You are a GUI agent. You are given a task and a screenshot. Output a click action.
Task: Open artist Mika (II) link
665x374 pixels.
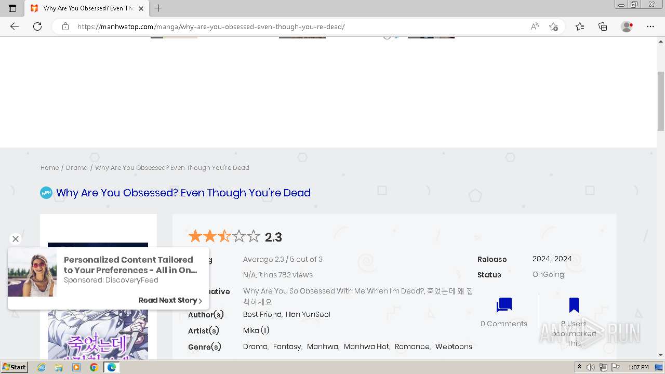(x=256, y=330)
